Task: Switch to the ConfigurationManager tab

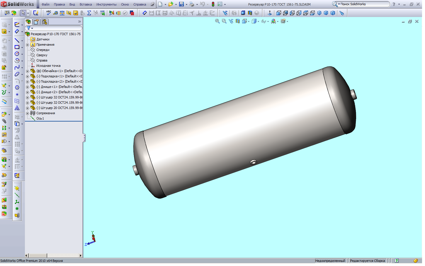Action: (x=45, y=22)
